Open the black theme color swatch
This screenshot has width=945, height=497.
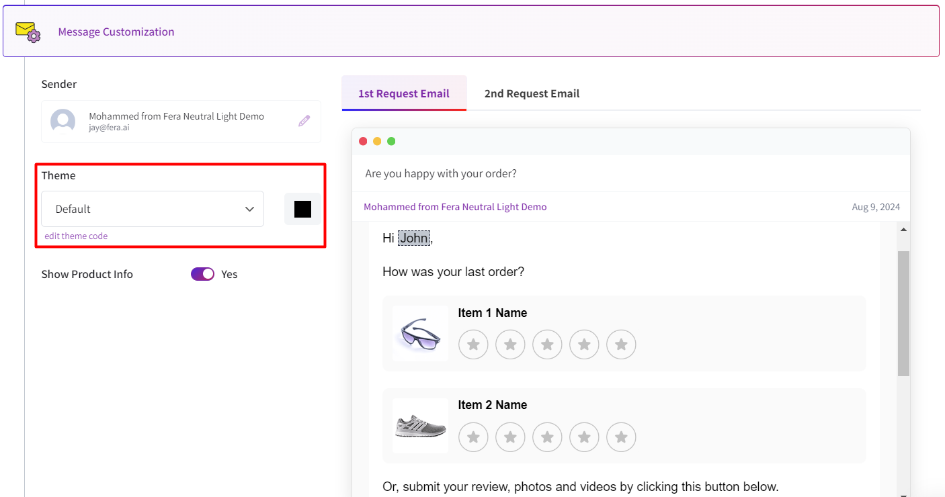[x=302, y=209]
